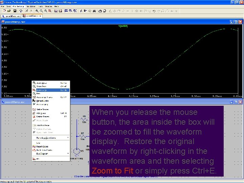Select highlighted Zoom to Fit menu entry
244x183 pixels.
click(51, 90)
